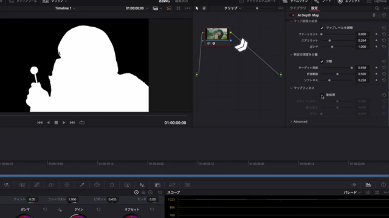Open the Power Window palette

(x=97, y=185)
